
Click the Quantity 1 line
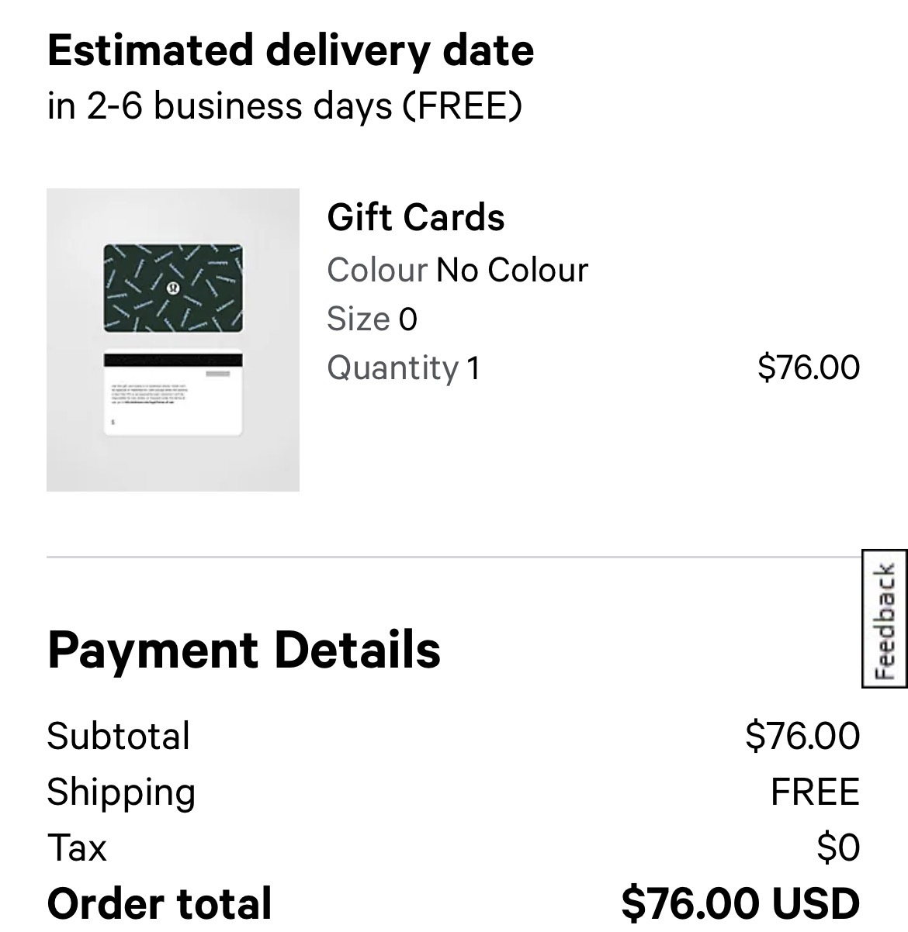pos(404,368)
